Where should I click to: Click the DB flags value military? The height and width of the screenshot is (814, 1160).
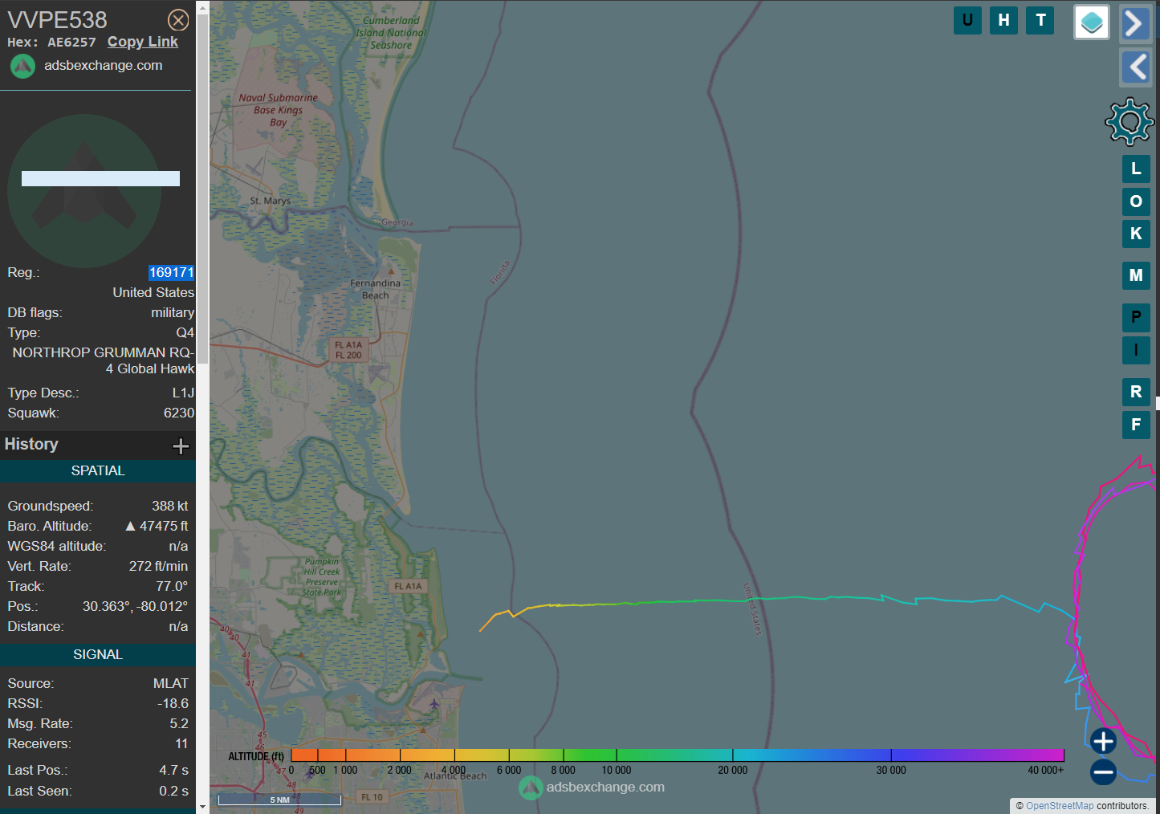tap(173, 313)
